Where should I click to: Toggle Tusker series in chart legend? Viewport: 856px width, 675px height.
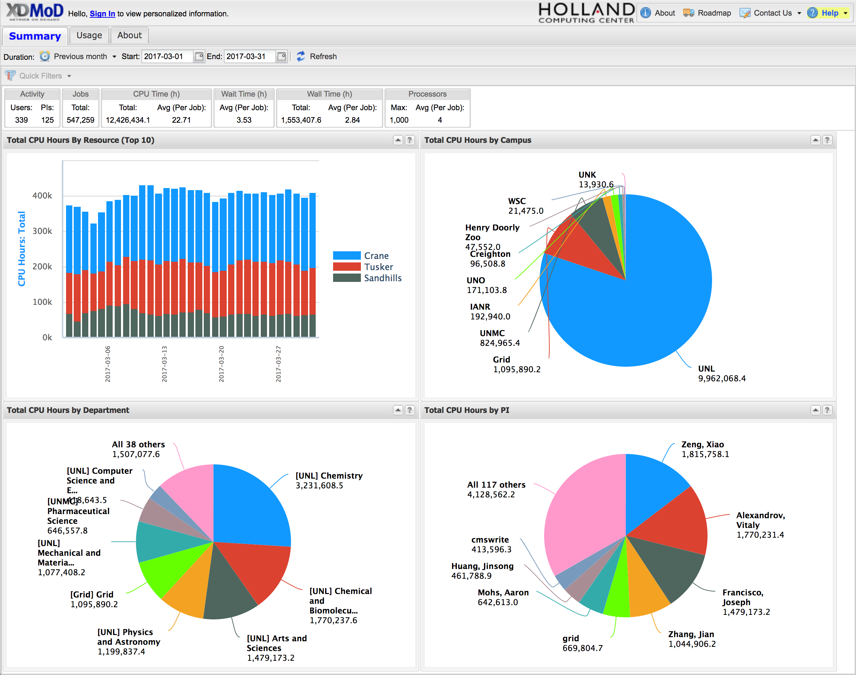coord(378,267)
